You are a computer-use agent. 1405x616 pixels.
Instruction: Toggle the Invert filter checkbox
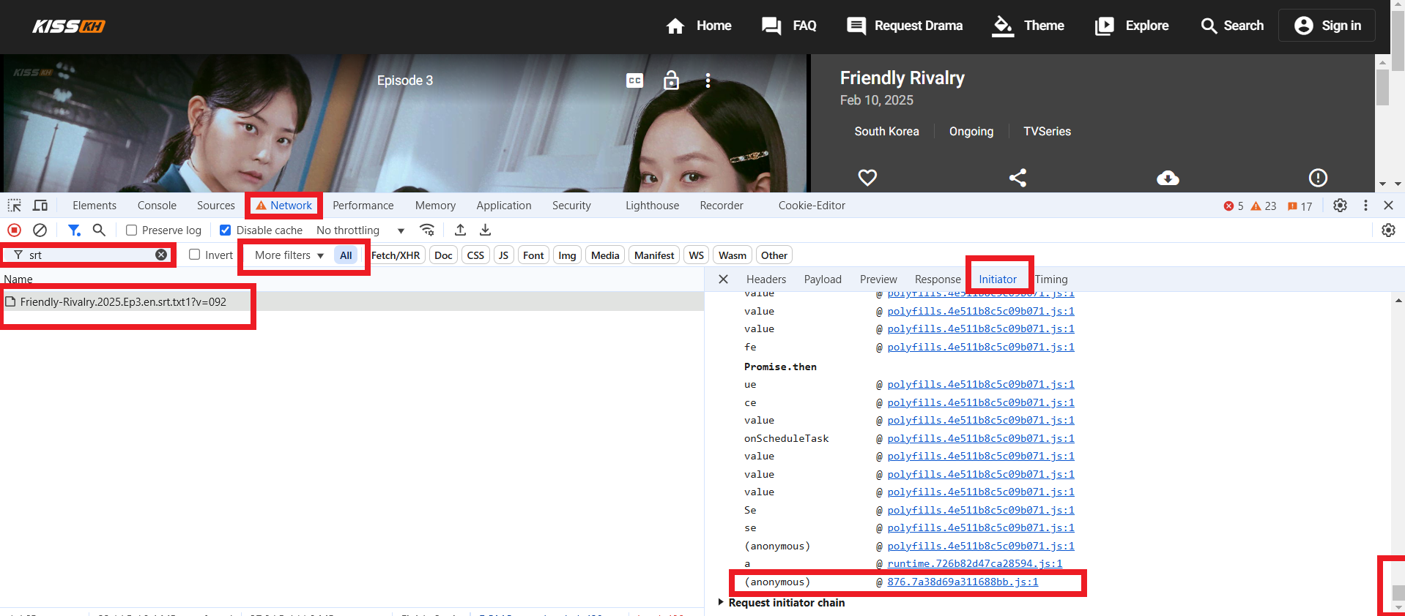point(195,255)
